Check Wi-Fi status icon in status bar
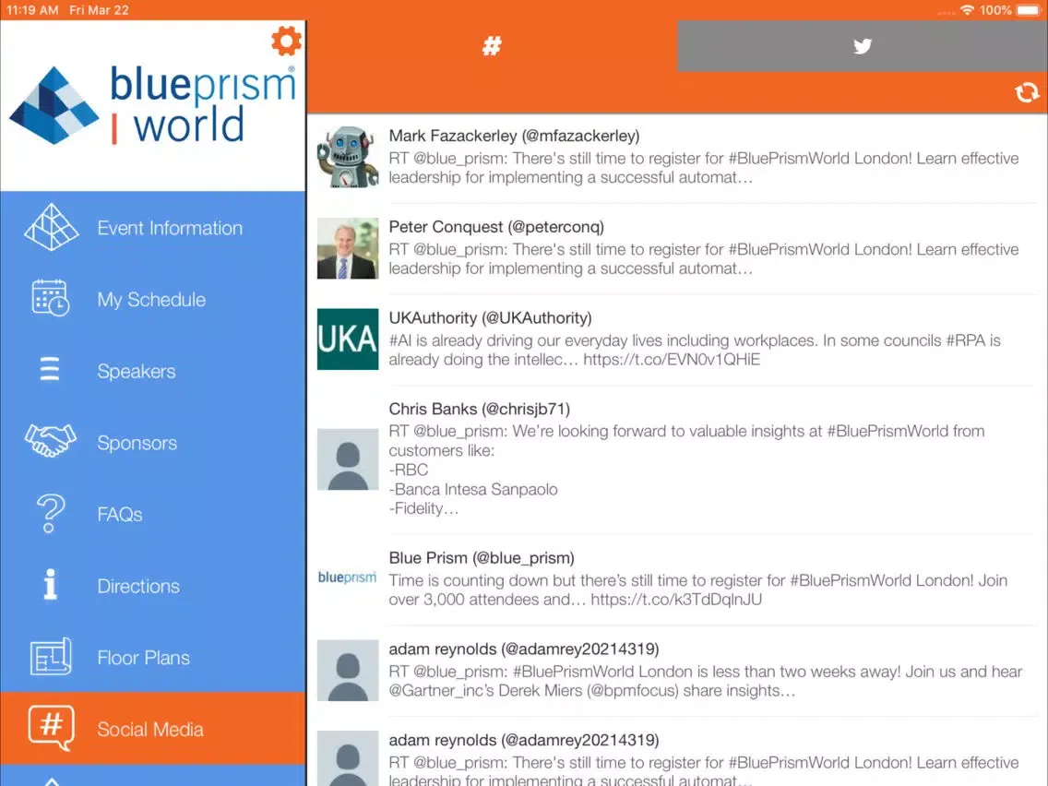 (x=967, y=9)
